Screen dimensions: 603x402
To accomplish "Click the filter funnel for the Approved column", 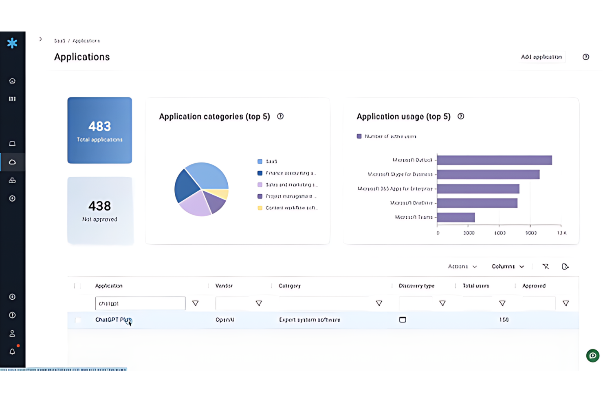I will (566, 303).
